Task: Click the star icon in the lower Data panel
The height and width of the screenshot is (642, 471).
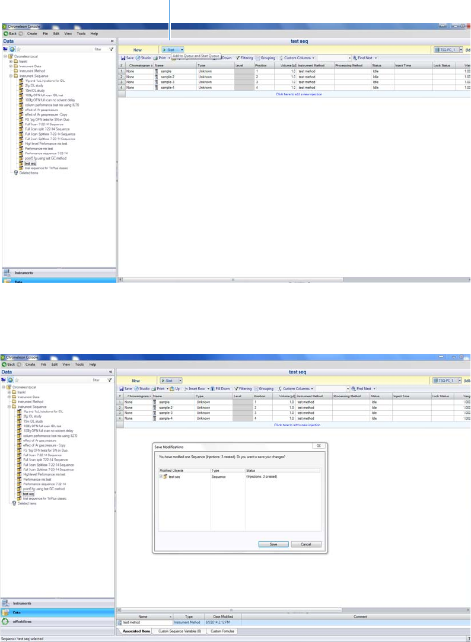Action: 17,380
